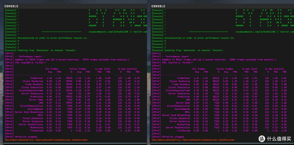Click the steamcommunity.com/id/AnnGell88 link, right console
The image size is (294, 145).
pyautogui.click(x=255, y=32)
